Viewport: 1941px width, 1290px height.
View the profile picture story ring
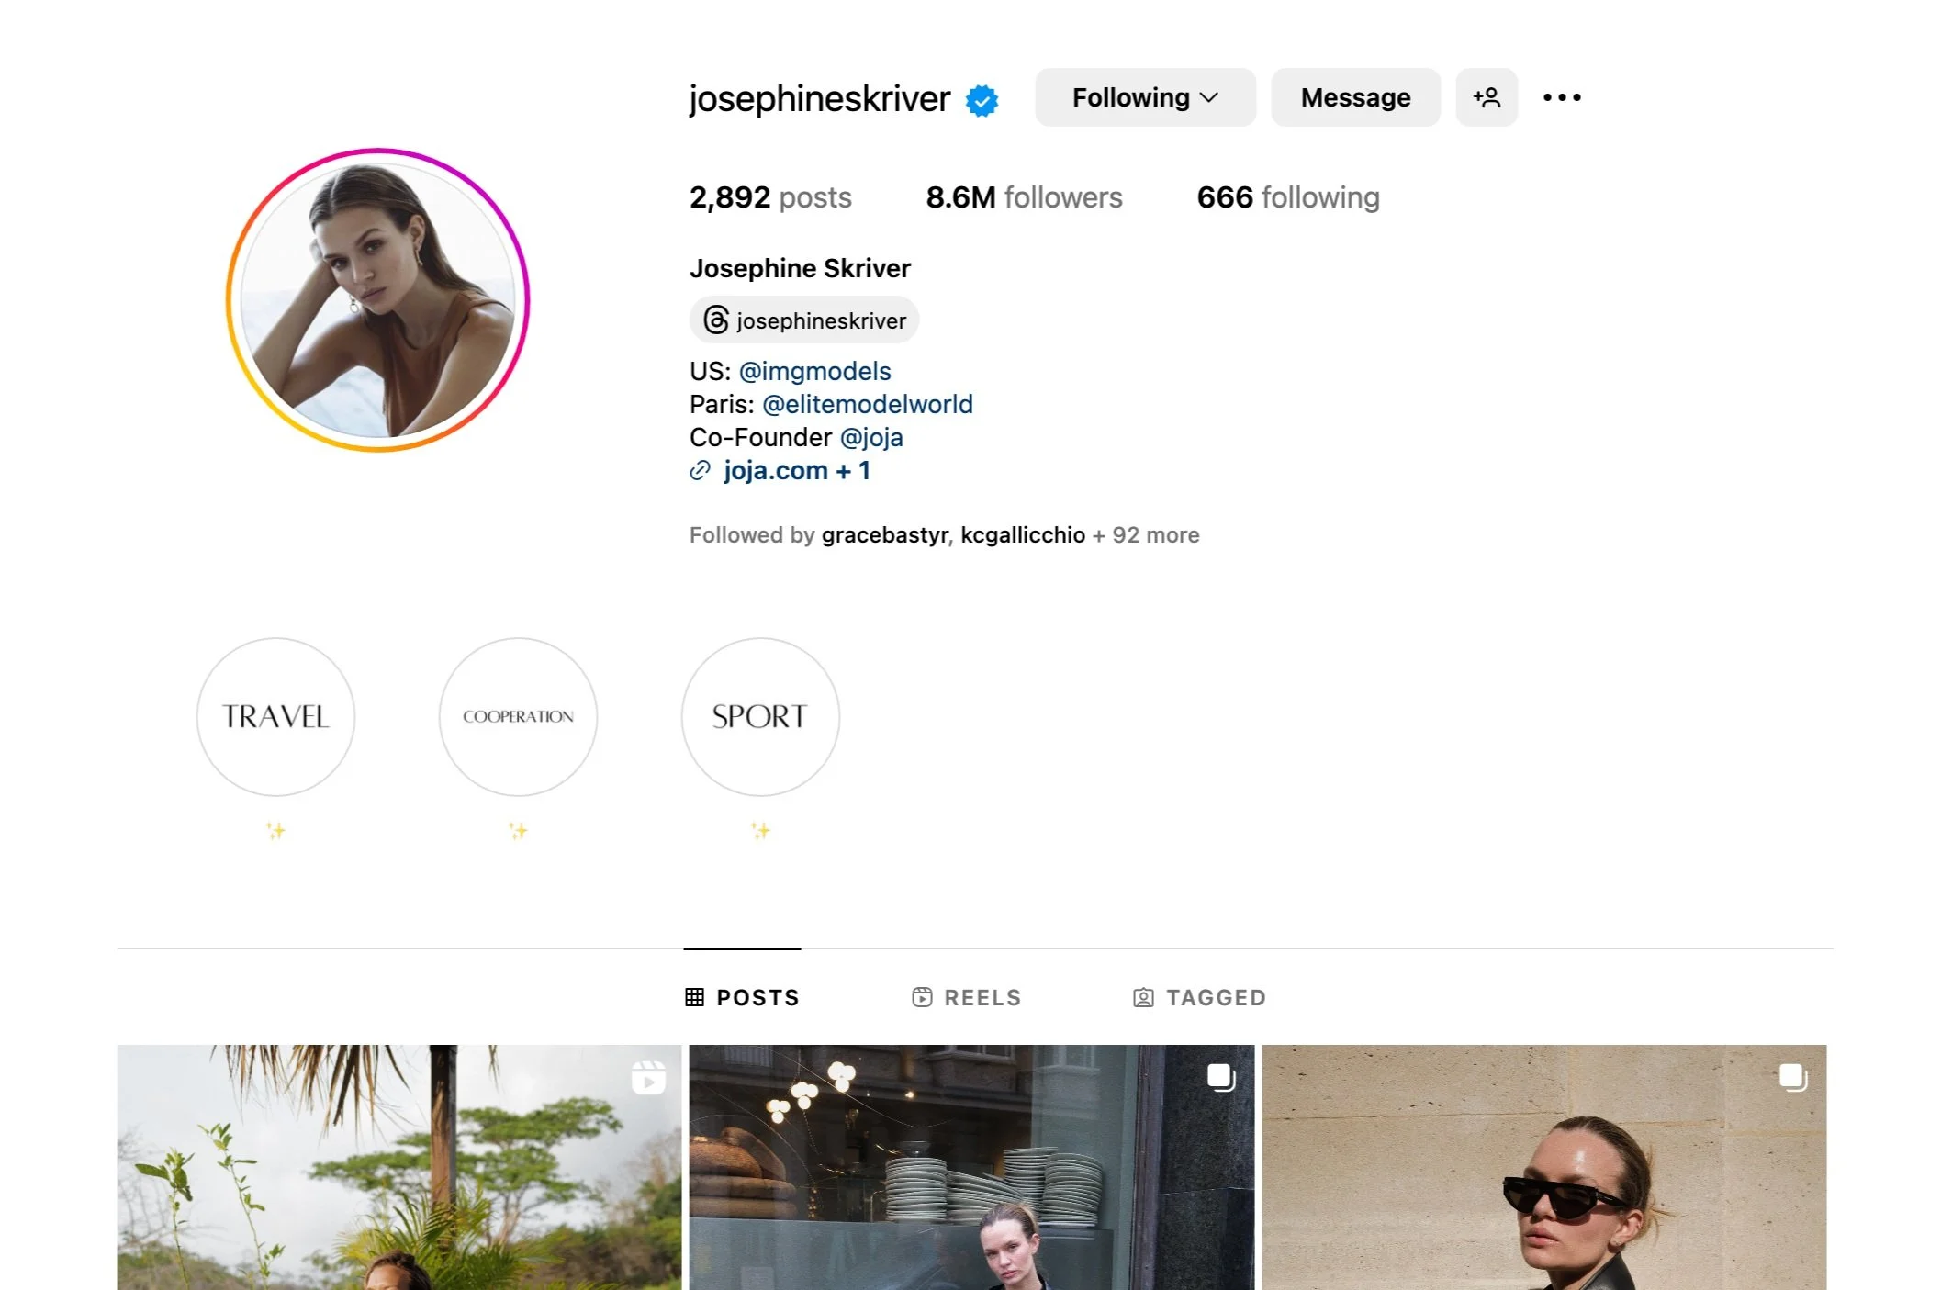[x=378, y=300]
